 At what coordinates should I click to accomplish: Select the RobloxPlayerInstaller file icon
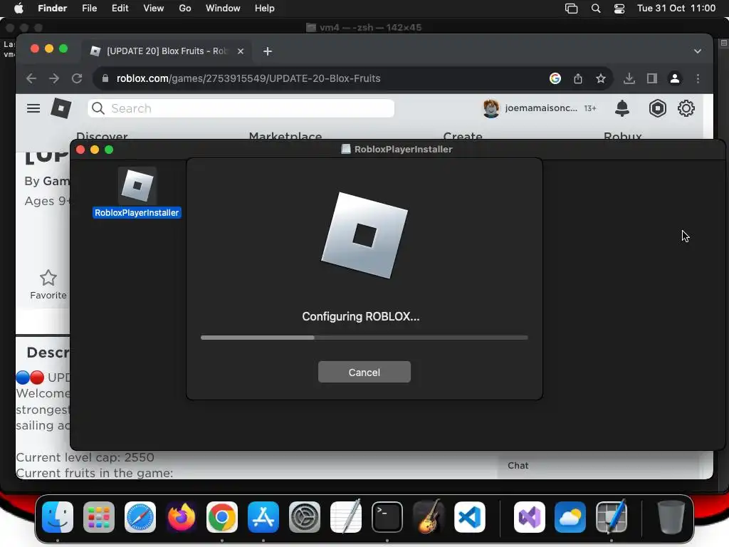[x=137, y=186]
